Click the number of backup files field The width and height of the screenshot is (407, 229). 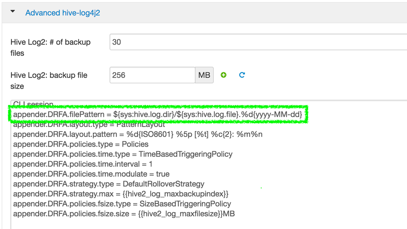click(257, 42)
